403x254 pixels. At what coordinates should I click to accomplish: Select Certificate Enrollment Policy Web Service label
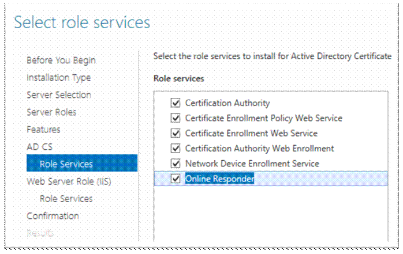pos(264,118)
